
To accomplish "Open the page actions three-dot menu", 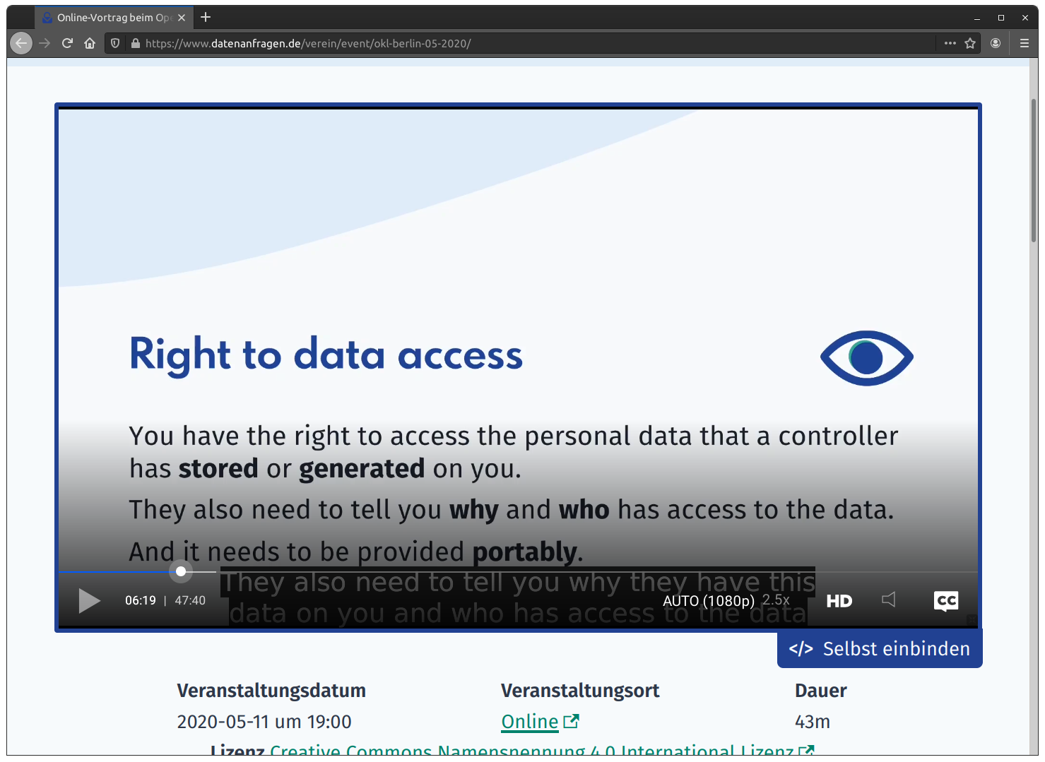I will click(x=950, y=43).
